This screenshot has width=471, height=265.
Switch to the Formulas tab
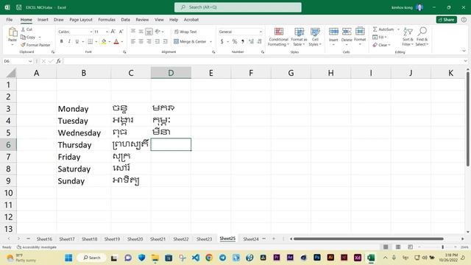tap(107, 20)
